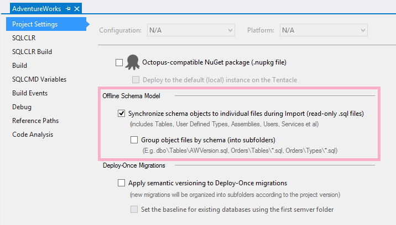Open the Platform dropdown
This screenshot has width=396, height=225.
tap(324, 30)
